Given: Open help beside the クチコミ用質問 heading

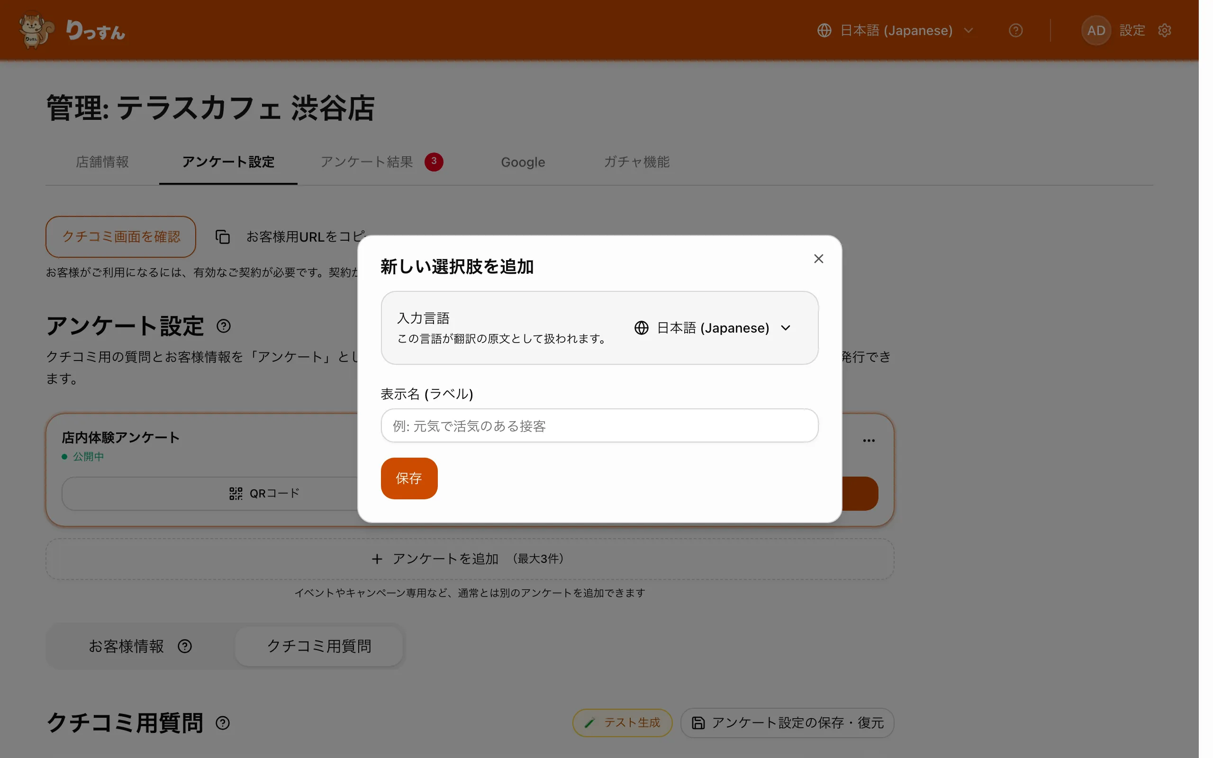Looking at the screenshot, I should [223, 723].
